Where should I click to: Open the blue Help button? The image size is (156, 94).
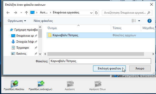(150, 21)
